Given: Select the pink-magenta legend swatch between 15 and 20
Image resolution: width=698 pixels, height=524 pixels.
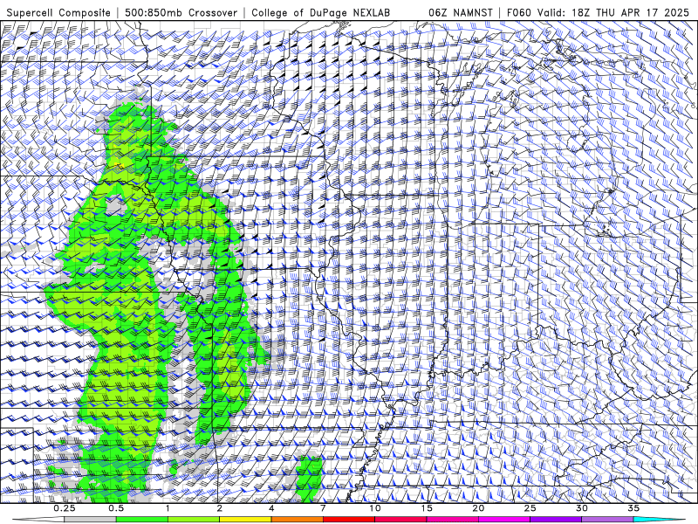Looking at the screenshot, I should (x=452, y=519).
